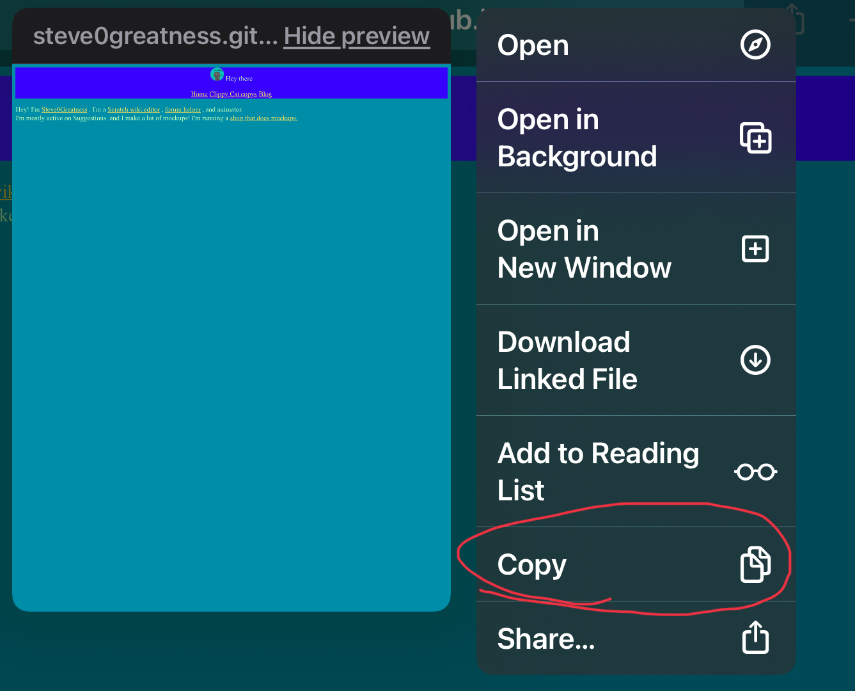This screenshot has height=691, width=855.
Task: Open the Home link in preview
Action: pyautogui.click(x=199, y=94)
